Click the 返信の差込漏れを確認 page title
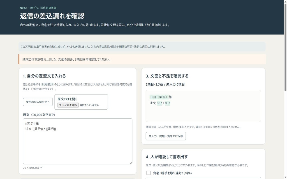The height and width of the screenshot is (179, 287). coord(52,16)
